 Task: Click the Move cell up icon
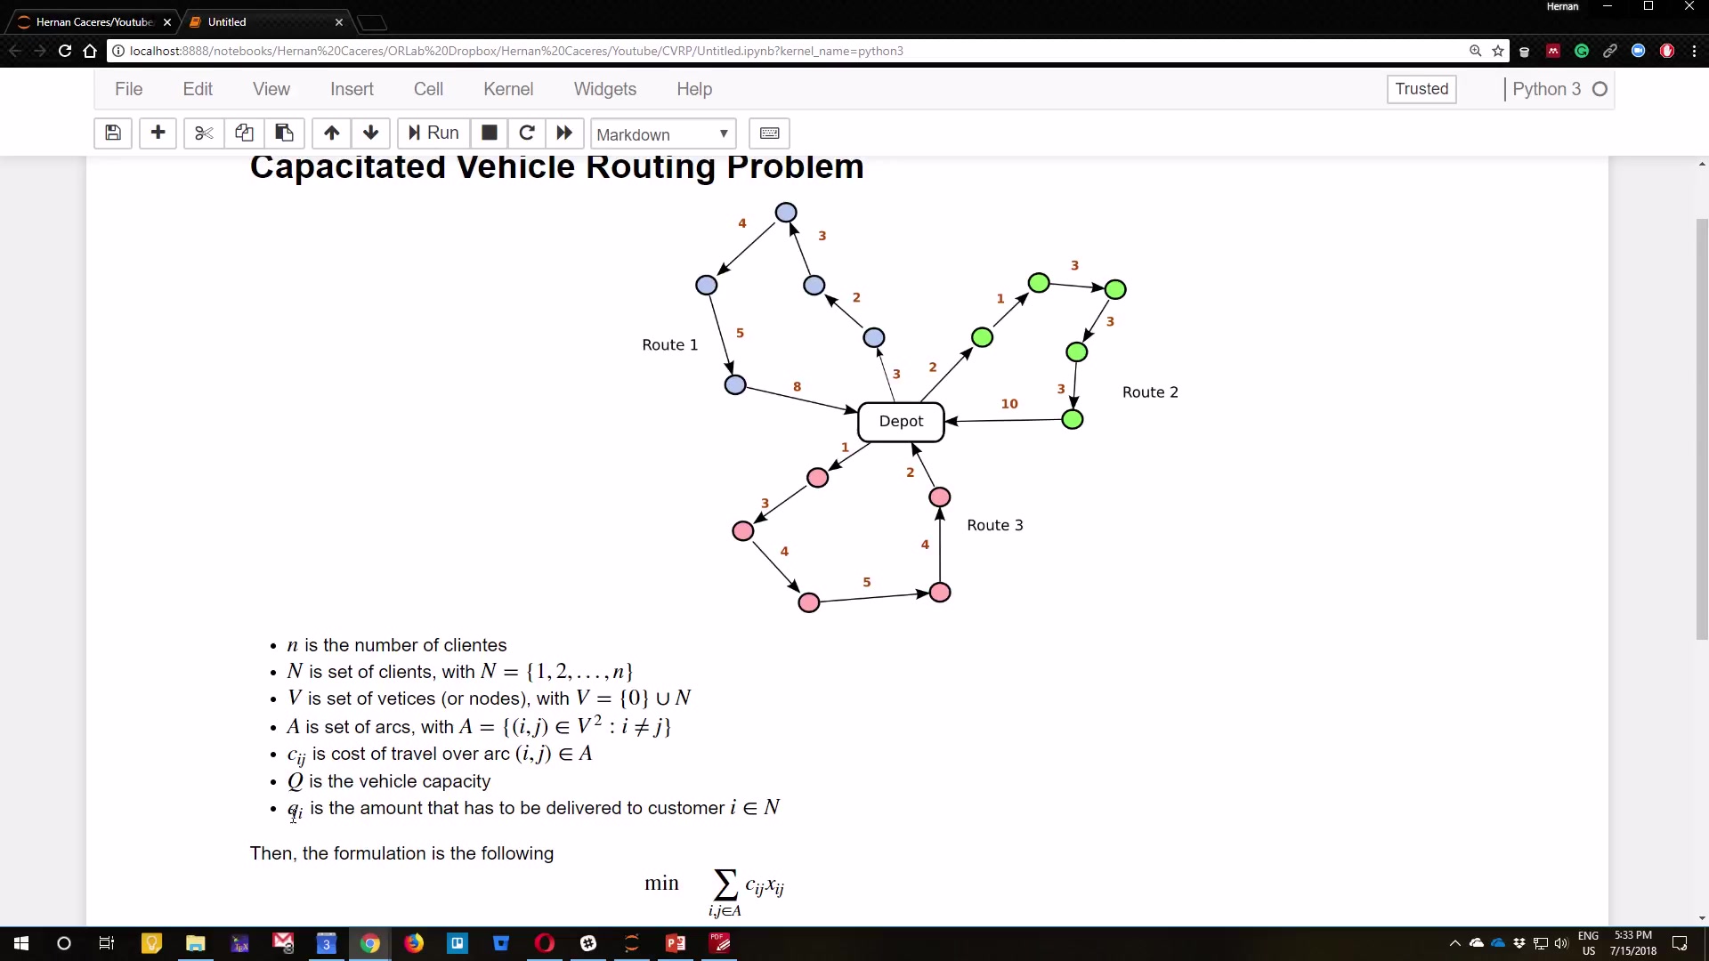[331, 133]
